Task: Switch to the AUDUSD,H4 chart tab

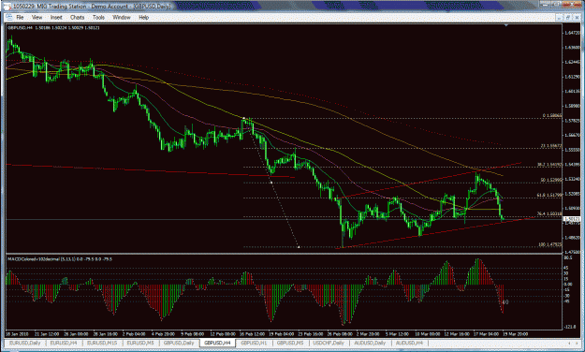Action: pyautogui.click(x=409, y=343)
